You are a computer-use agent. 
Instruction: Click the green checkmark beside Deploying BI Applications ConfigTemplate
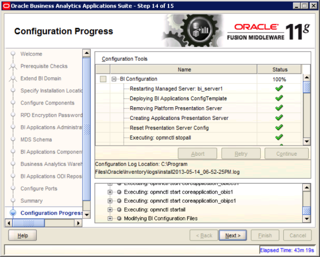pos(278,99)
